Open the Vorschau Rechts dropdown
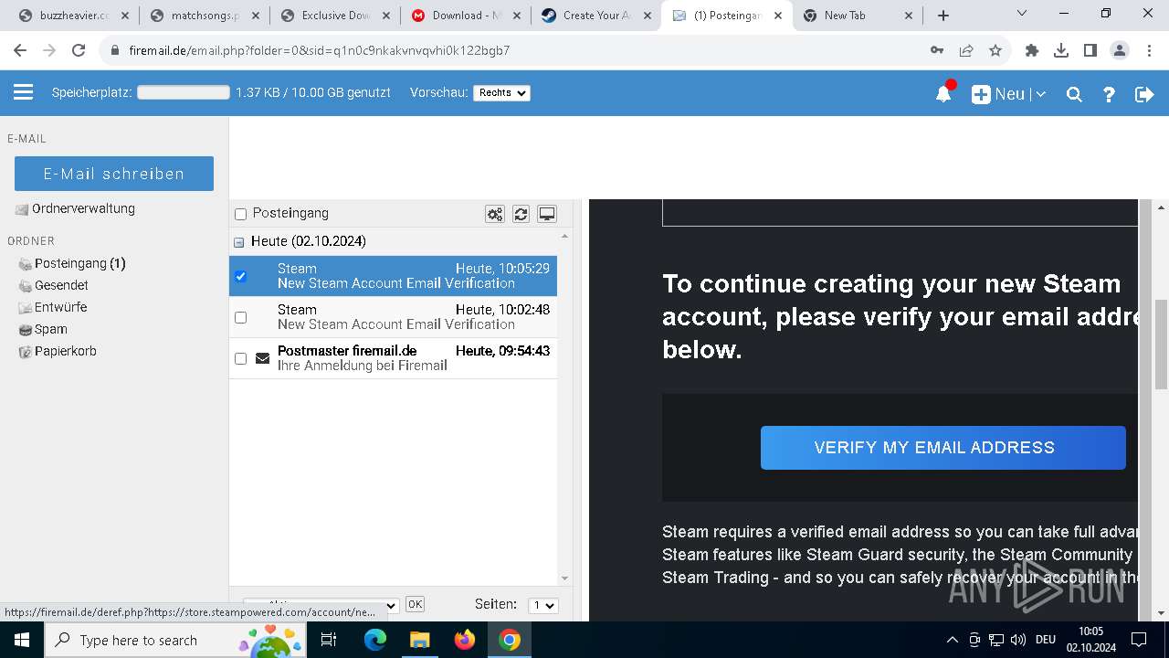The height and width of the screenshot is (658, 1169). (x=501, y=92)
